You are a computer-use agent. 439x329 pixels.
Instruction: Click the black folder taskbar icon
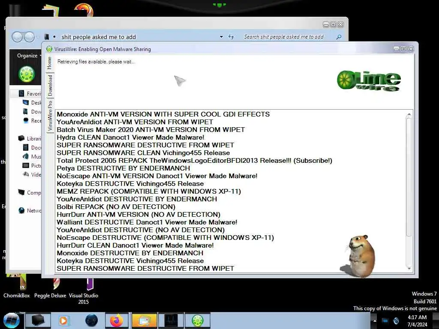point(38,320)
